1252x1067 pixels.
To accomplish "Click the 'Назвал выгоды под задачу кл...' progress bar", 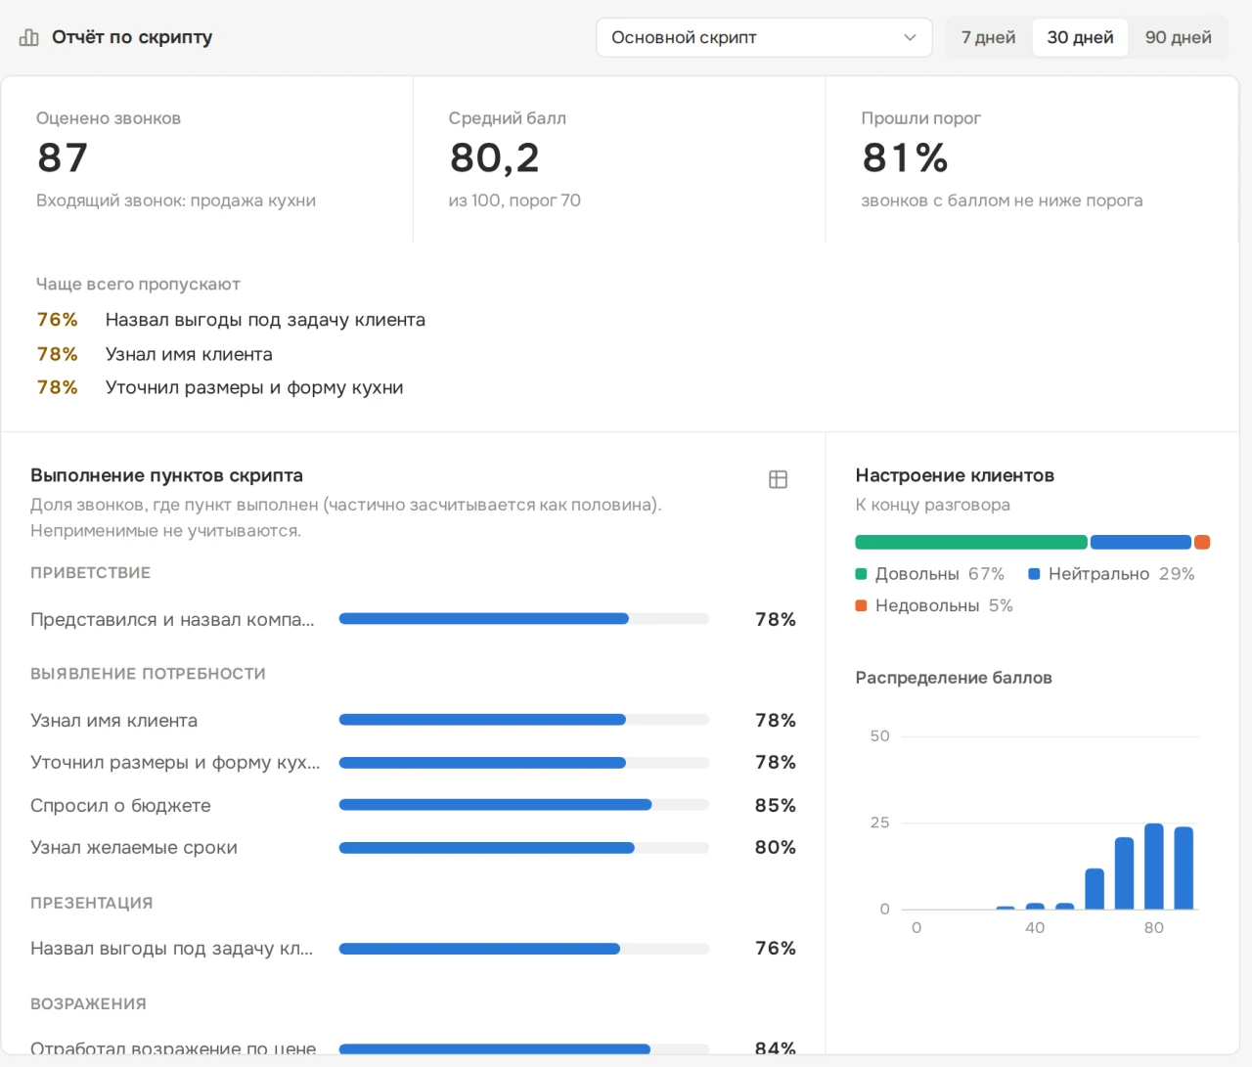I will [524, 949].
